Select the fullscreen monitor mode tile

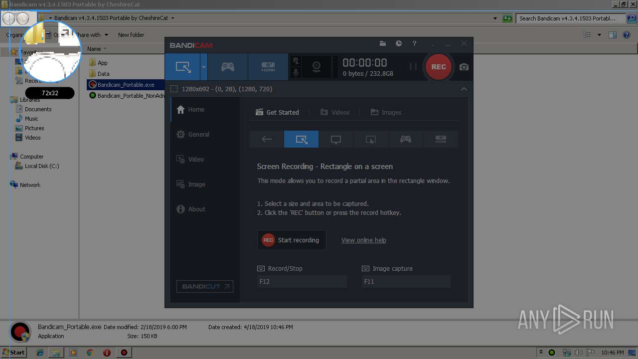click(x=336, y=139)
